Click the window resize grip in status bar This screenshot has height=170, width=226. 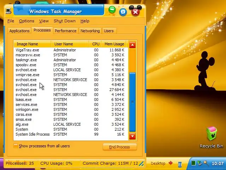[141, 164]
